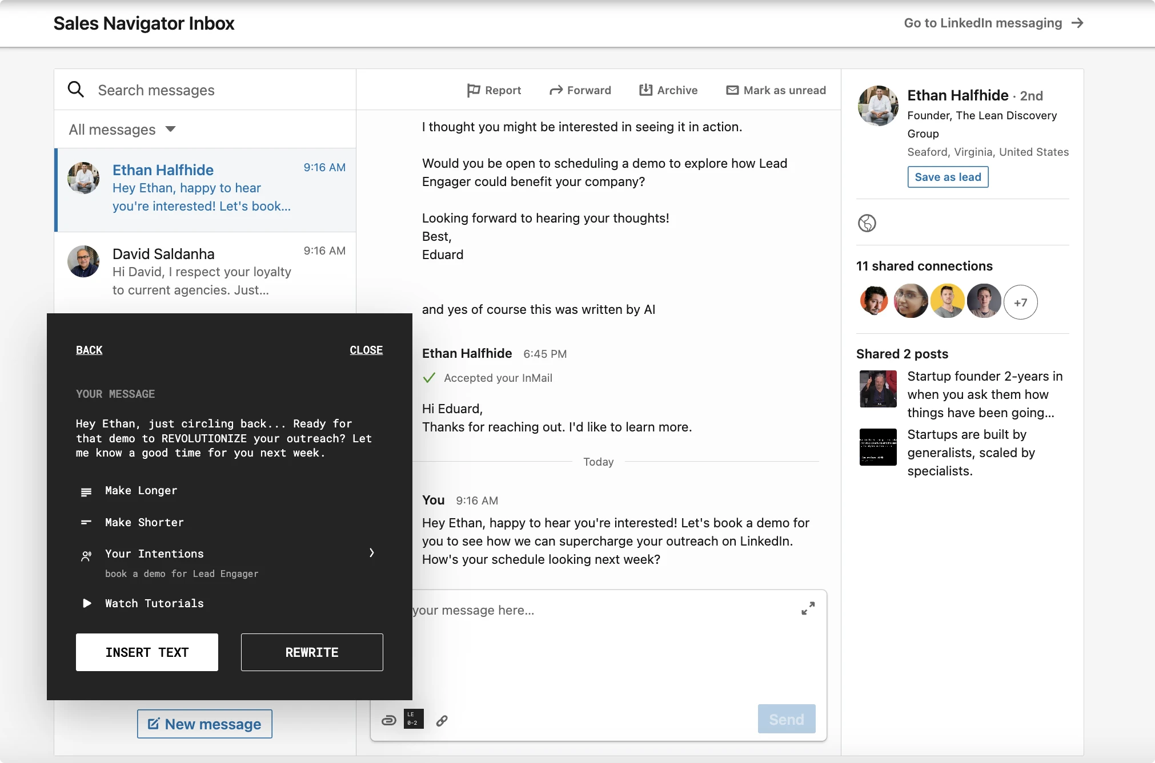Screen dimensions: 1155x763
Task: Click the search magnifier icon
Action: click(76, 90)
